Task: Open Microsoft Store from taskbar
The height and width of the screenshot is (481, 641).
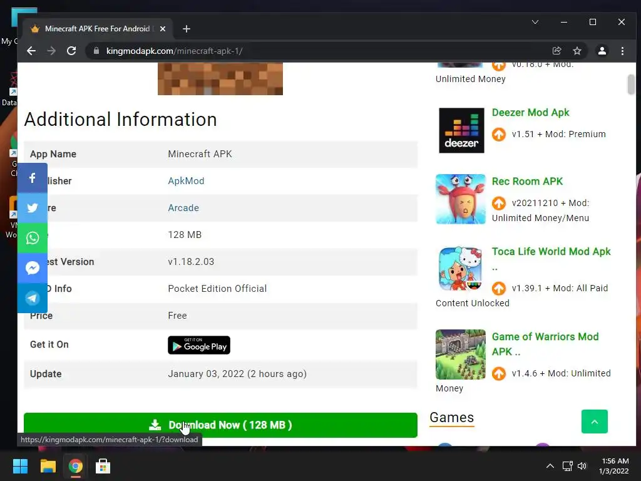Action: point(103,466)
